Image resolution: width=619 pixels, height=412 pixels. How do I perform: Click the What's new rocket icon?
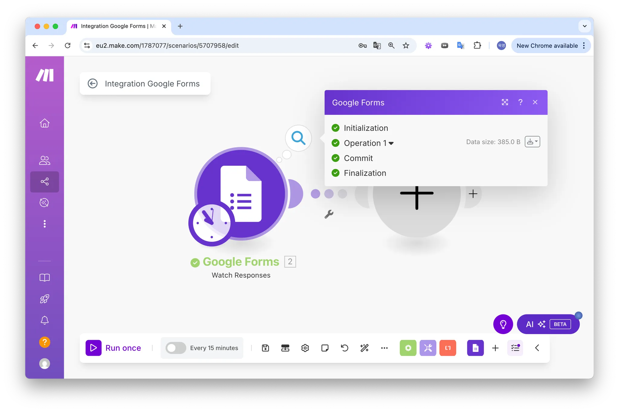pyautogui.click(x=45, y=299)
